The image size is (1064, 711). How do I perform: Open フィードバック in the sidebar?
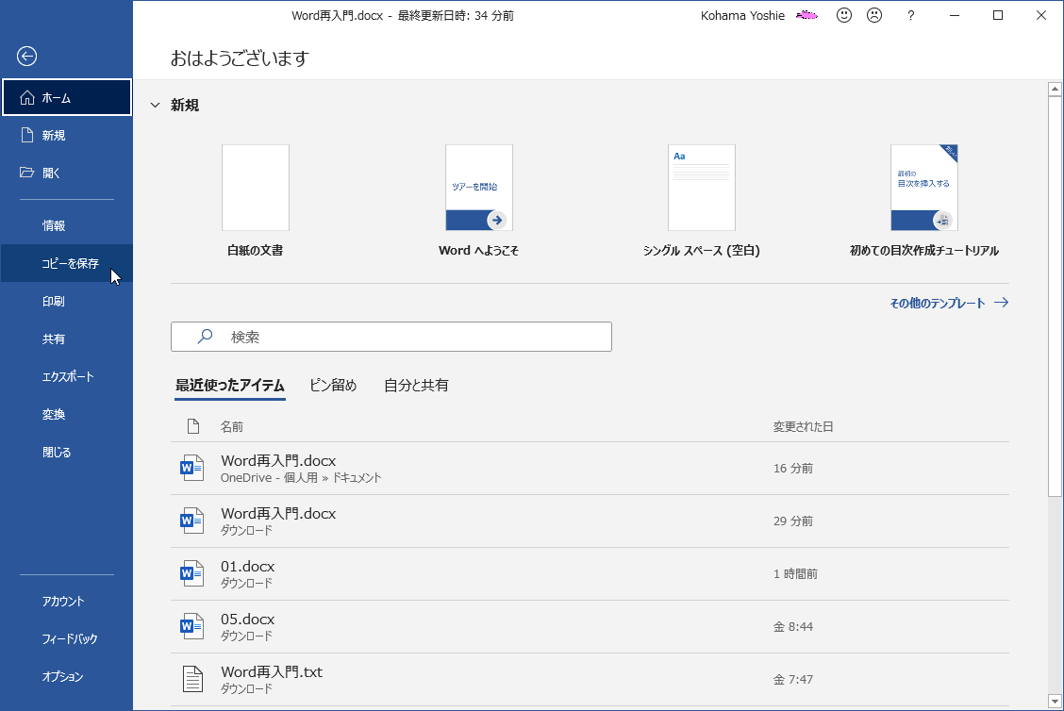[66, 638]
